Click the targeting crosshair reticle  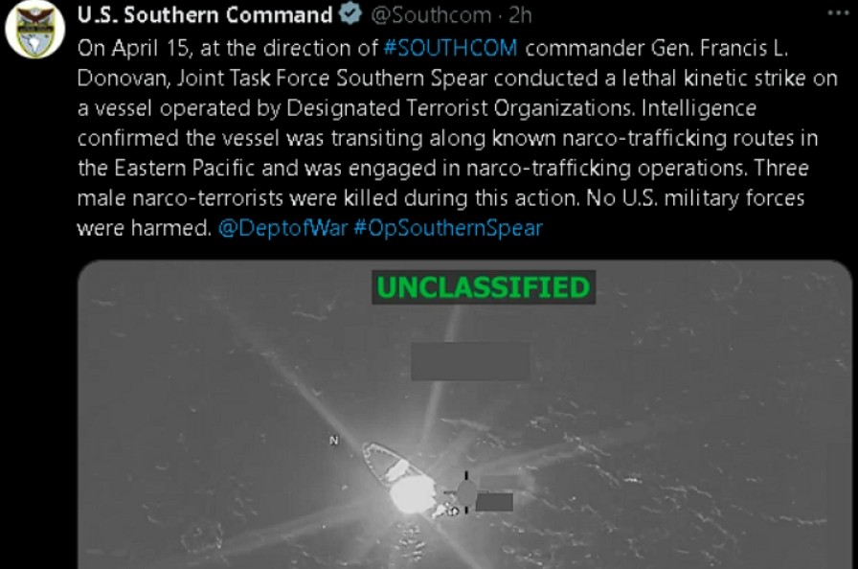click(466, 491)
